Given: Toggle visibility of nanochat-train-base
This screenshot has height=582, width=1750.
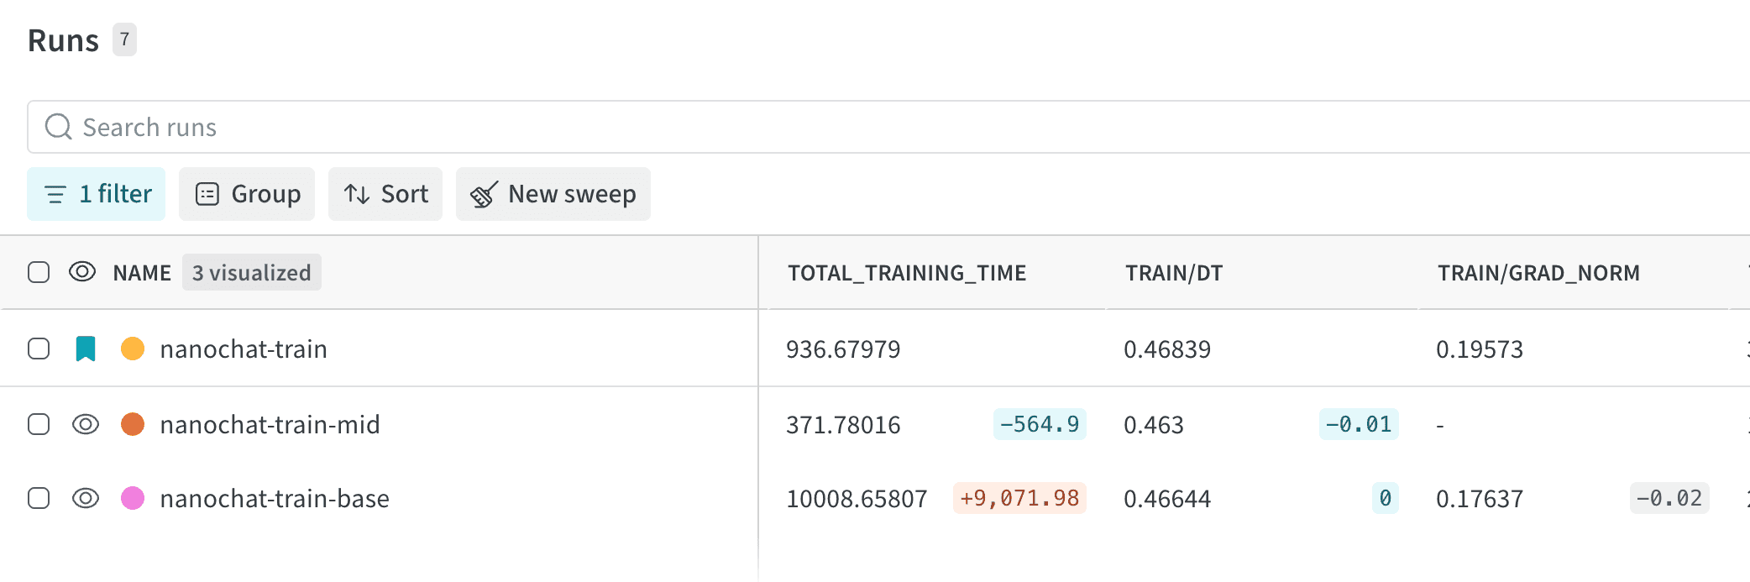Looking at the screenshot, I should click(86, 498).
